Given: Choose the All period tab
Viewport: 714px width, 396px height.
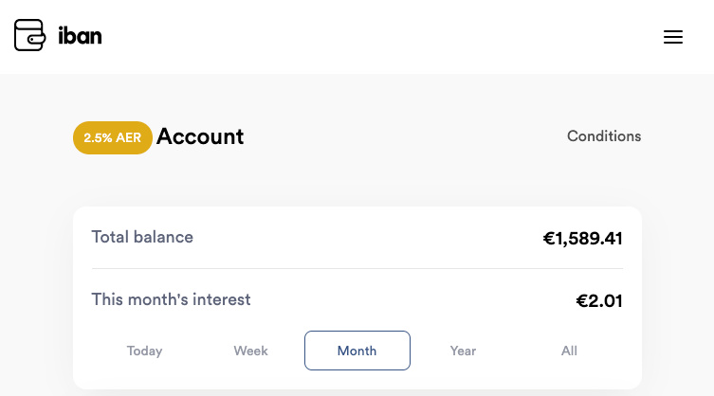Looking at the screenshot, I should point(569,351).
